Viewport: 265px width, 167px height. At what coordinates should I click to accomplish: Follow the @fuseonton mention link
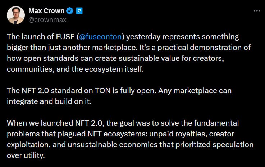click(x=100, y=37)
